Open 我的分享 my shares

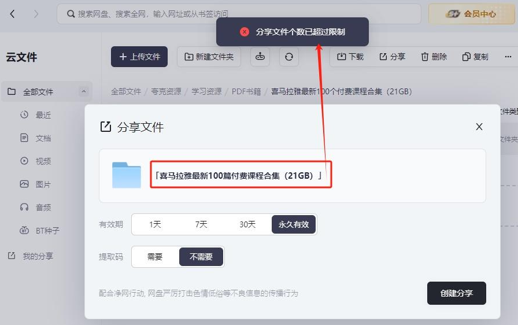pyautogui.click(x=38, y=256)
